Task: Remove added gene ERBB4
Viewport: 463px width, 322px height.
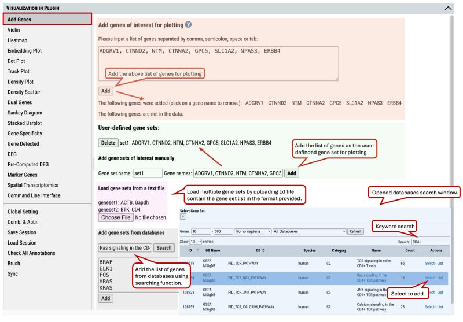Action: click(x=394, y=103)
